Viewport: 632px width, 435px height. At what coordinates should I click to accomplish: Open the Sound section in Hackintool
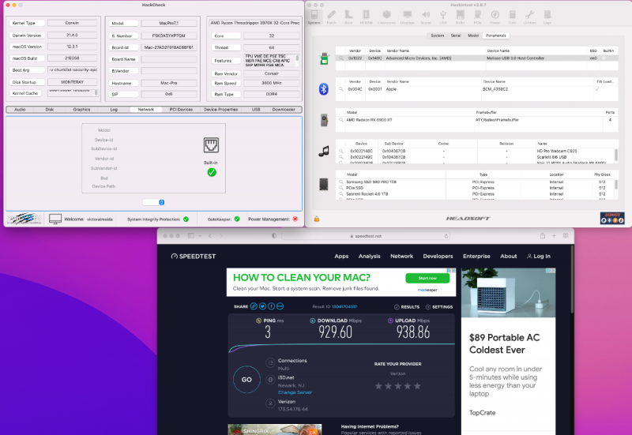426,17
